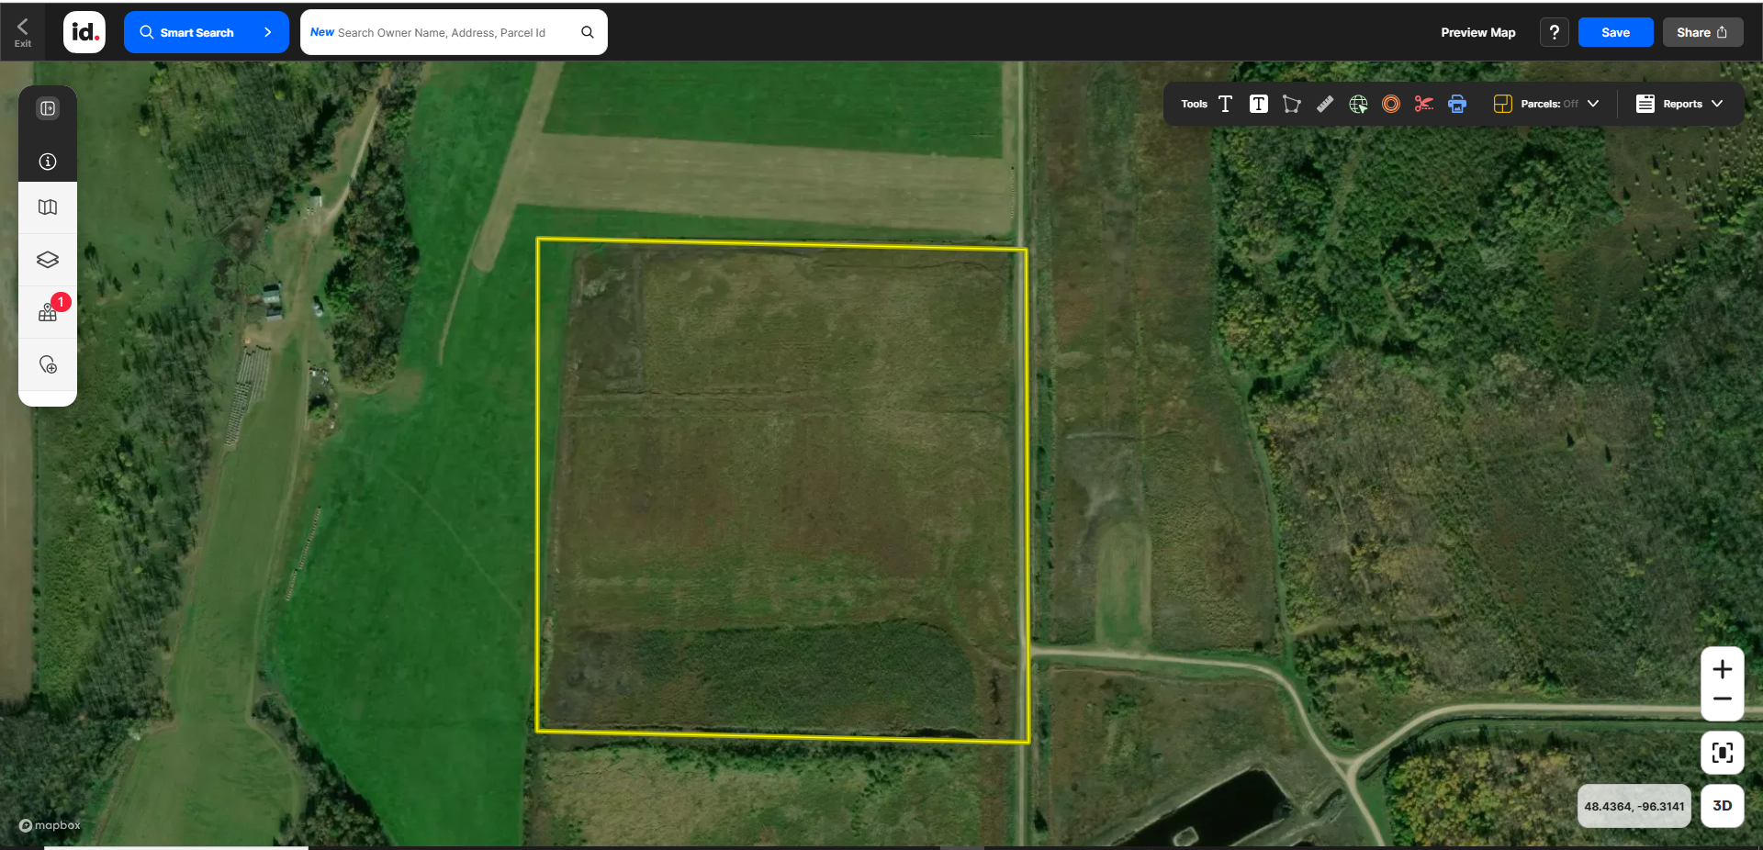Open the info panel in sidebar
This screenshot has width=1763, height=850.
pos(48,162)
